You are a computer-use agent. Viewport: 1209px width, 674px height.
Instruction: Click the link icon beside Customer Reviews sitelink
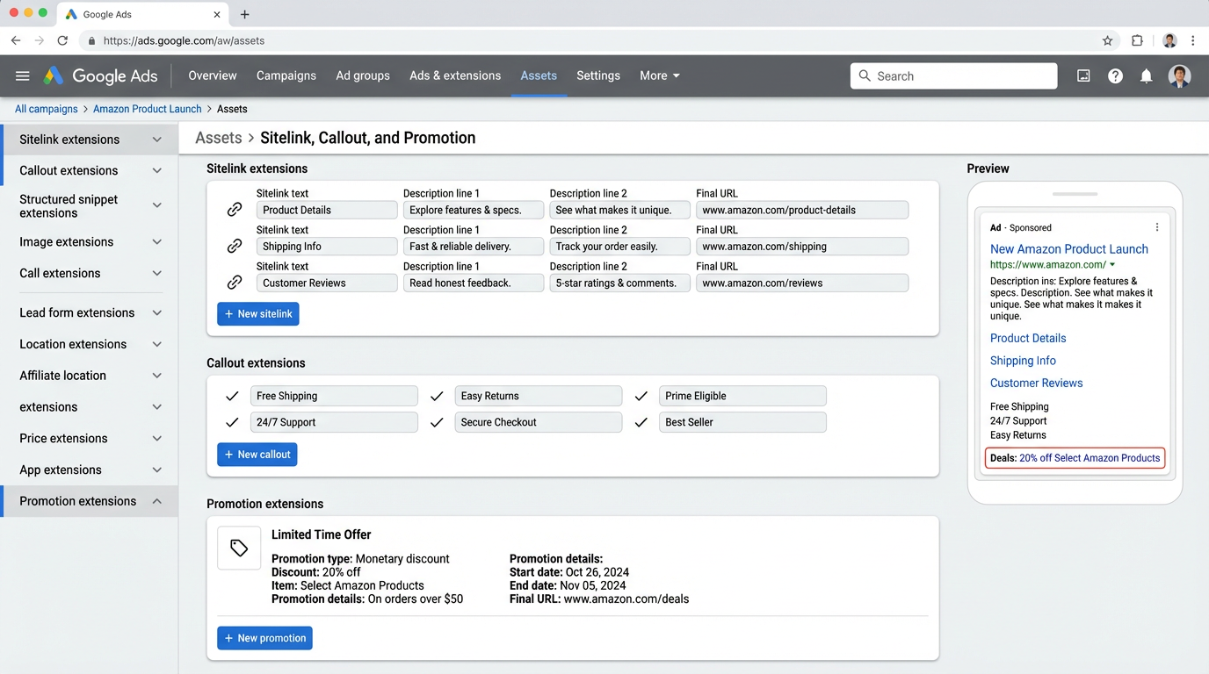(234, 283)
